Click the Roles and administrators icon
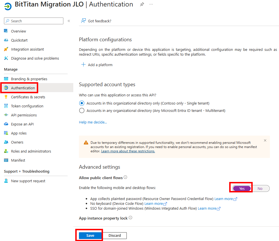Image resolution: width=279 pixels, height=241 pixels. [6, 151]
